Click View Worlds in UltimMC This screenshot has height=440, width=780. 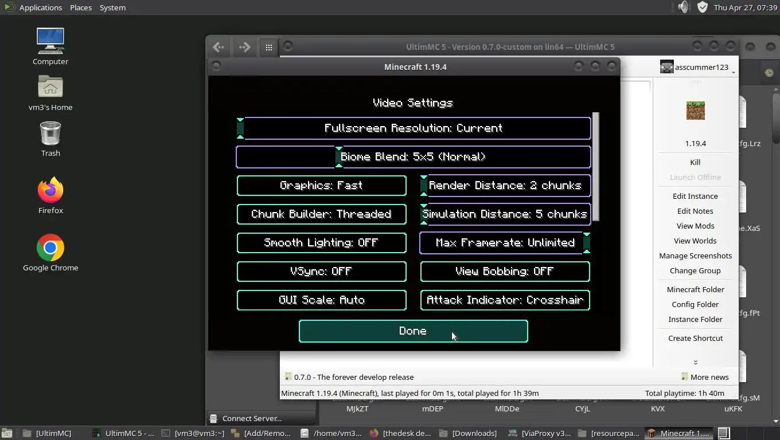695,241
